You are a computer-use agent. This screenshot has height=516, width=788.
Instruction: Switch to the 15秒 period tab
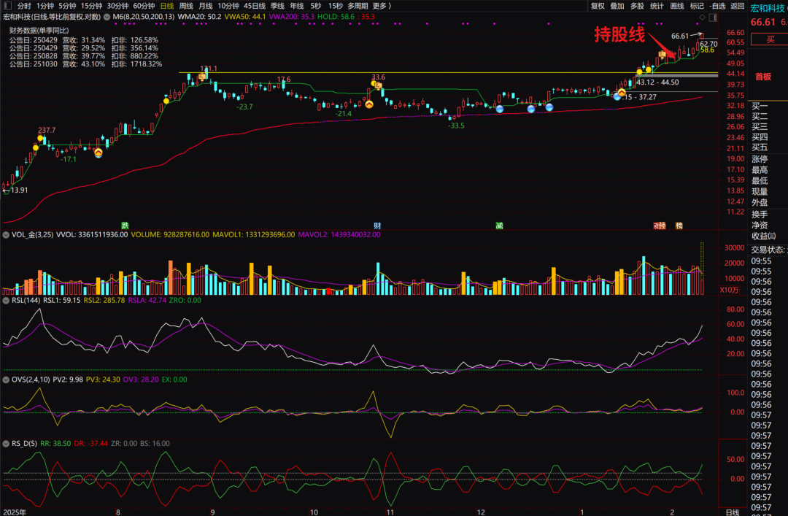(x=335, y=6)
